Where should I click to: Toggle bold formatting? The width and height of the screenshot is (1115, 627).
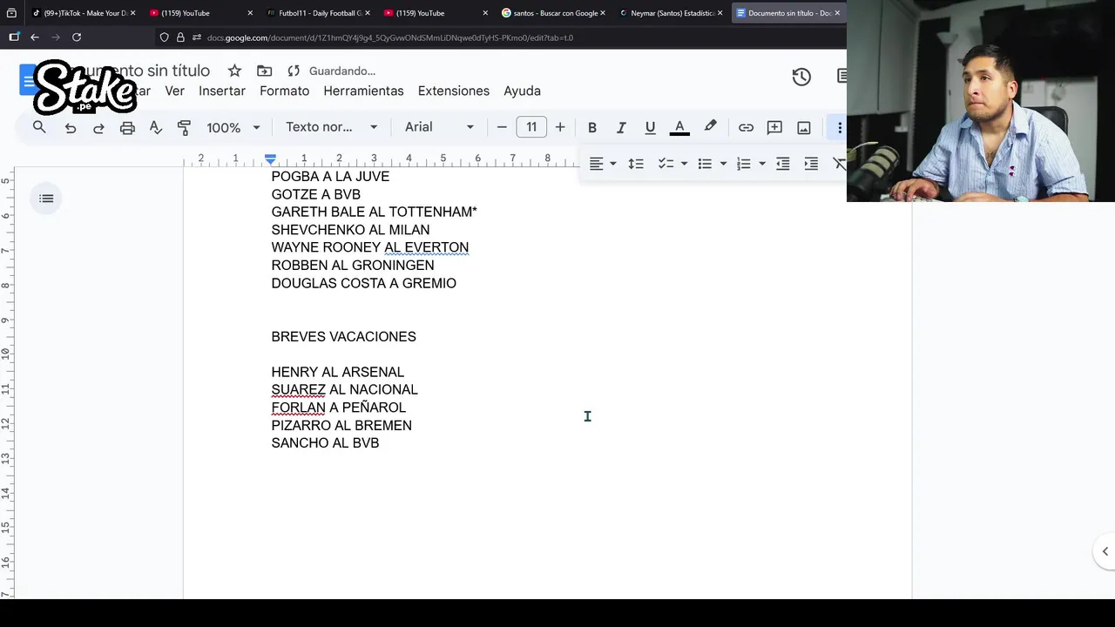(x=592, y=127)
